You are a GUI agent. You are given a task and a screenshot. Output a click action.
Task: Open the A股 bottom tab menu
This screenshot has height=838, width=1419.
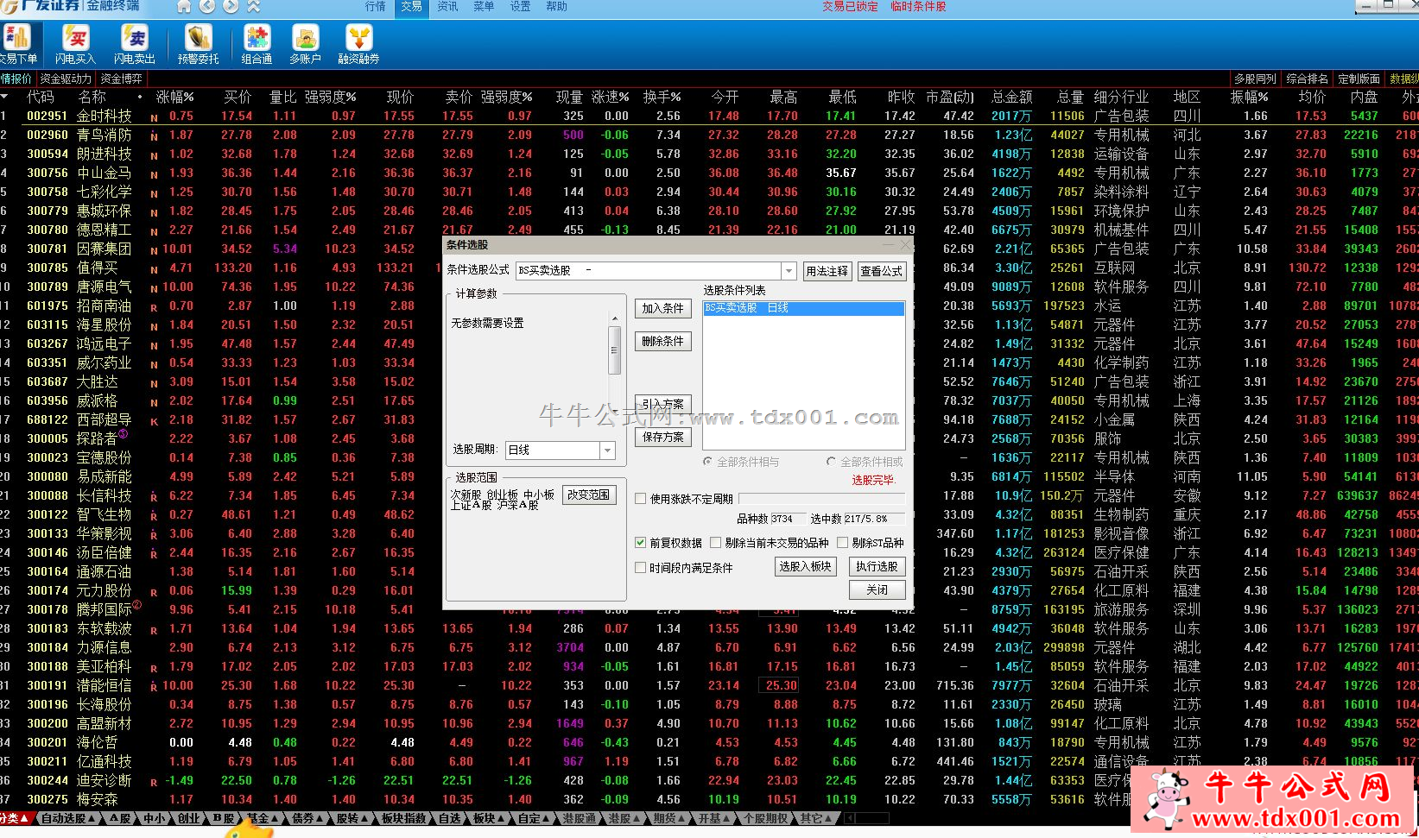(119, 818)
